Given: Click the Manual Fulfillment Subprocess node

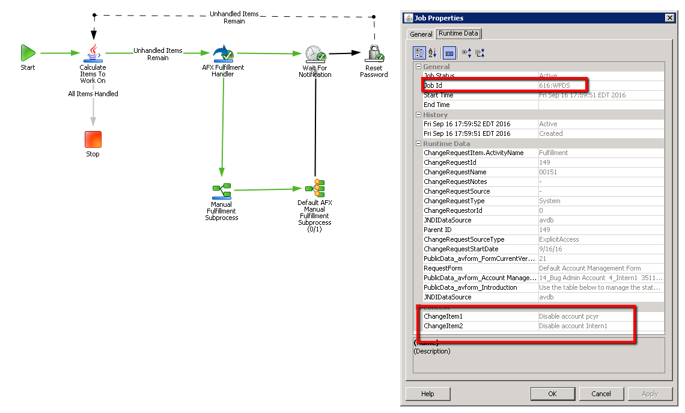Looking at the screenshot, I should click(222, 191).
